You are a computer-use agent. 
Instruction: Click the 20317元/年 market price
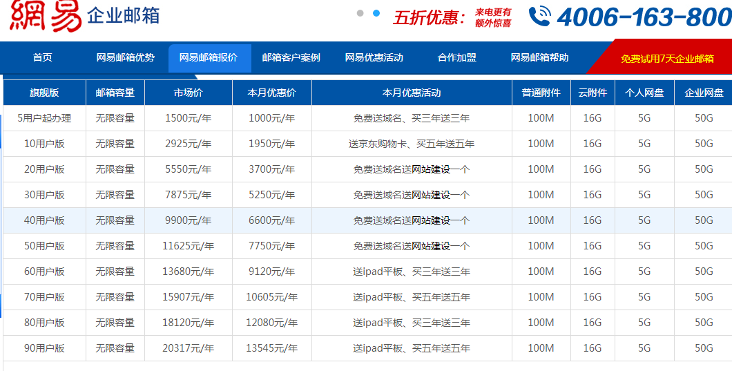(188, 348)
